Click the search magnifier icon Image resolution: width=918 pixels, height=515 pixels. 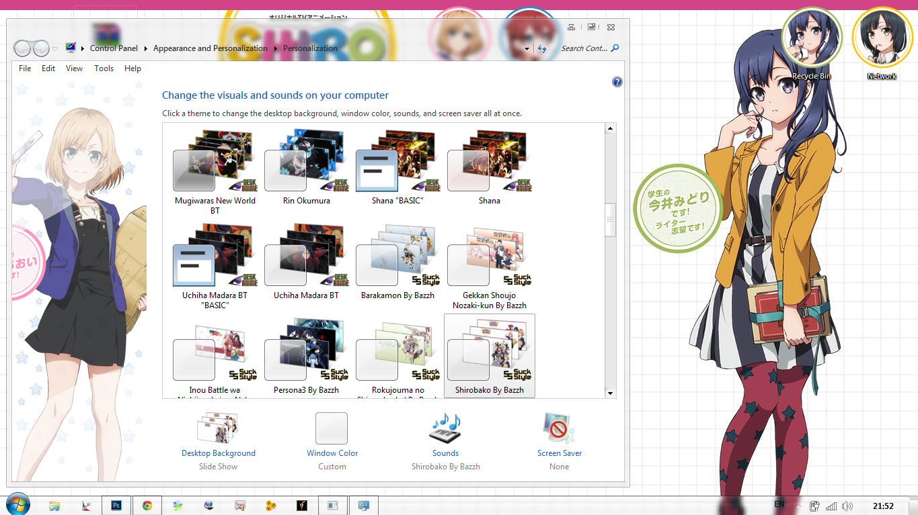[x=615, y=48]
